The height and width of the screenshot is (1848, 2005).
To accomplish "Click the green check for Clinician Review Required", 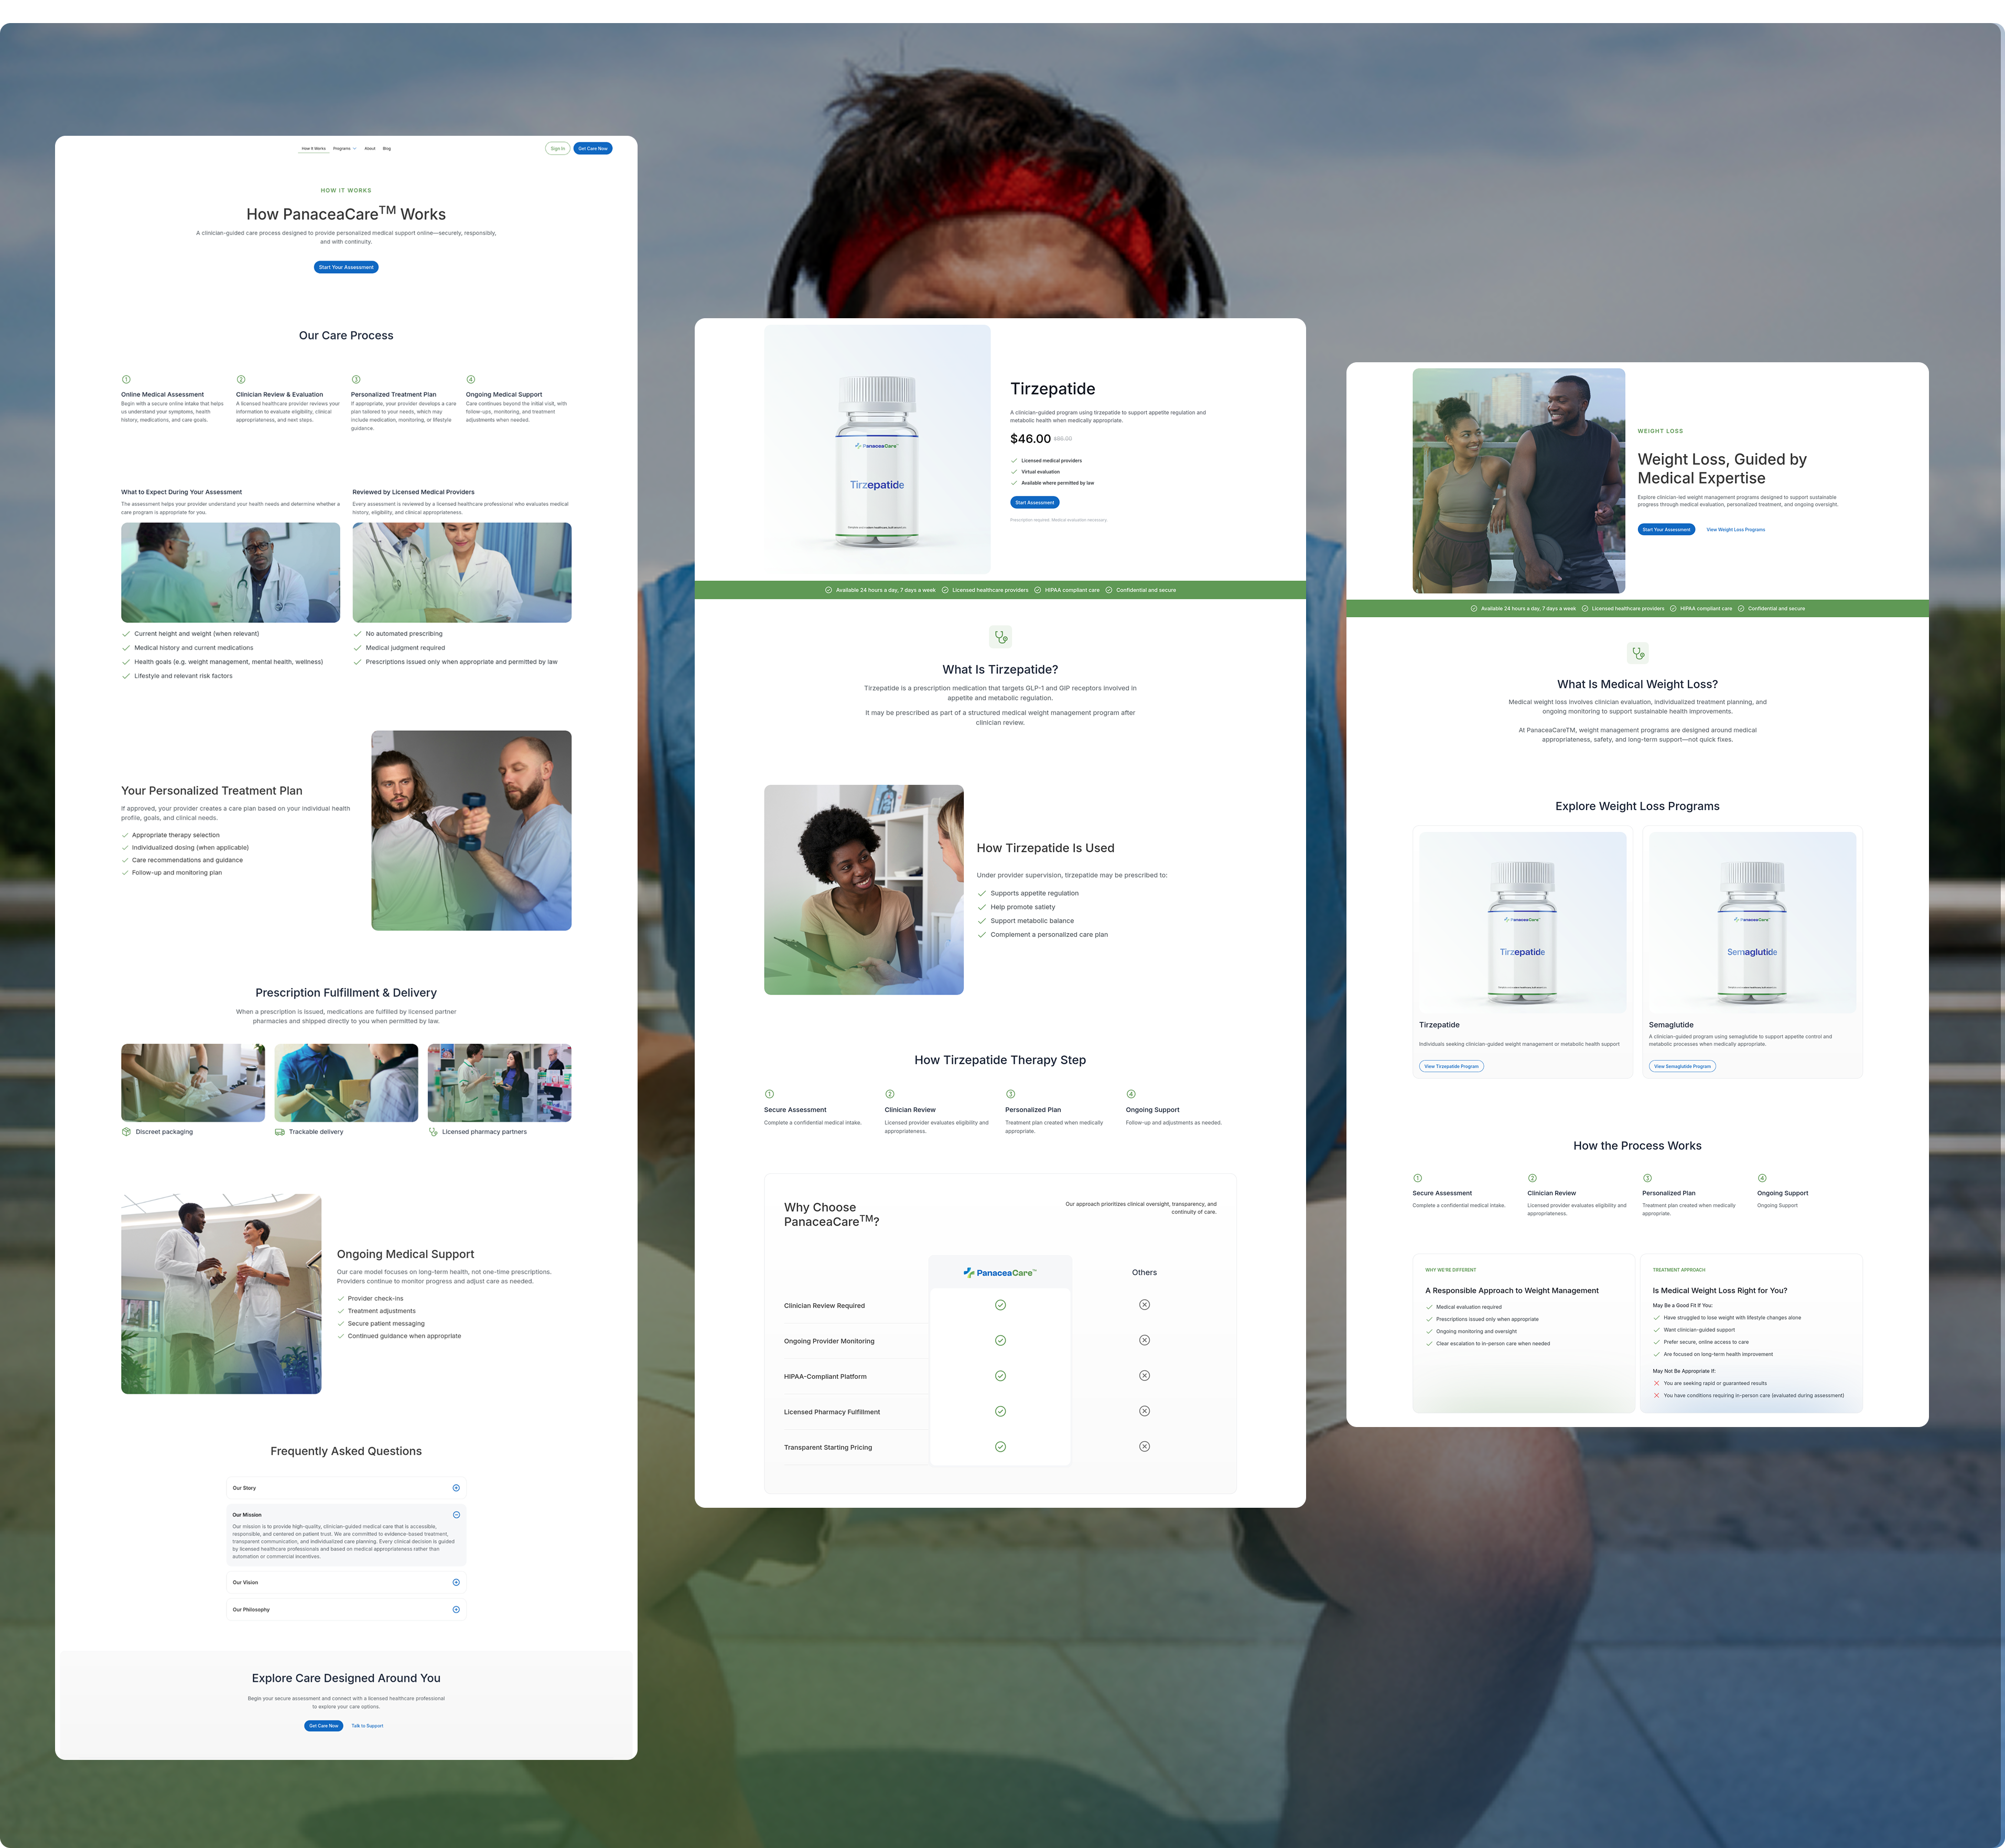I will [1000, 1305].
